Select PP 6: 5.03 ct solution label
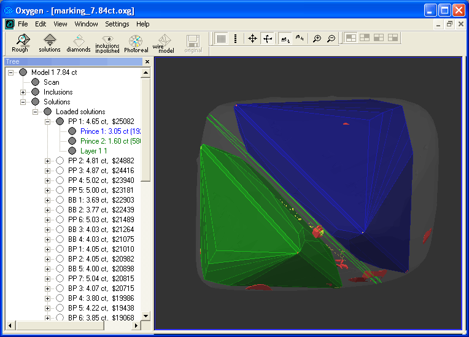 (101, 220)
